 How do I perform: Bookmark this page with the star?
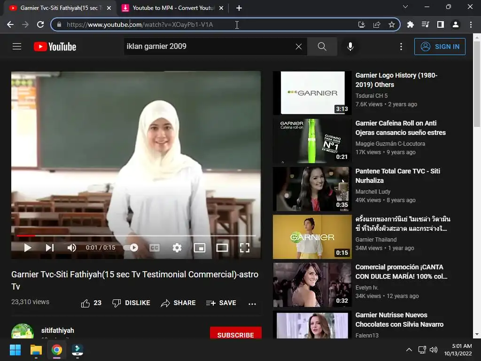click(392, 24)
